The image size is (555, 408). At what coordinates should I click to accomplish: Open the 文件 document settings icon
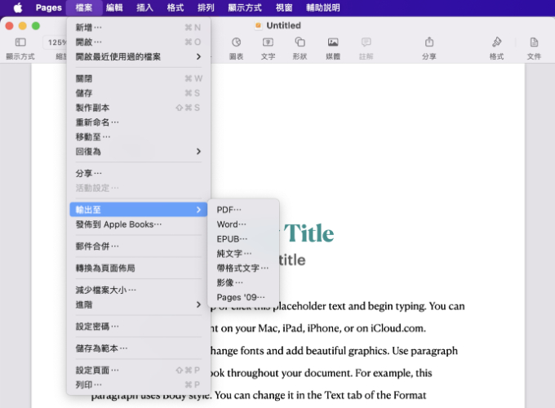534,42
